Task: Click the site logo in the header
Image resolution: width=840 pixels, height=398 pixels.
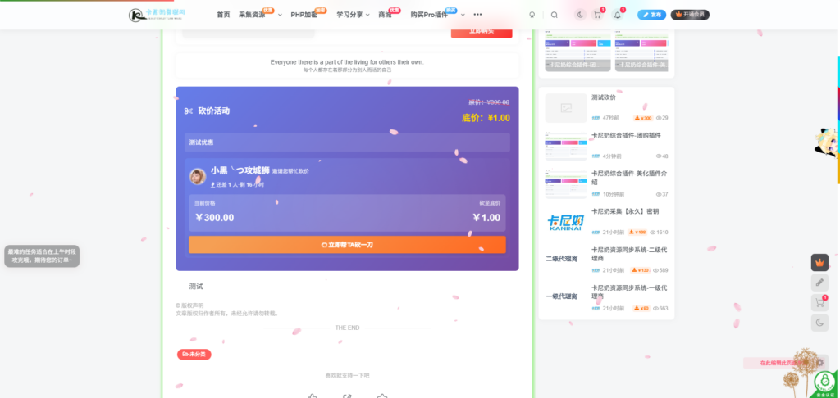Action: pyautogui.click(x=157, y=15)
